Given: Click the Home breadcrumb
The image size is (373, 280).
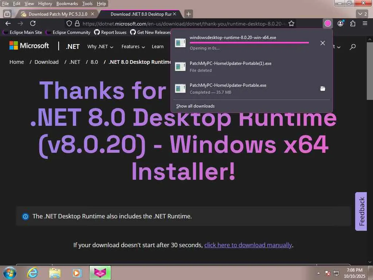Looking at the screenshot, I should 17,62.
